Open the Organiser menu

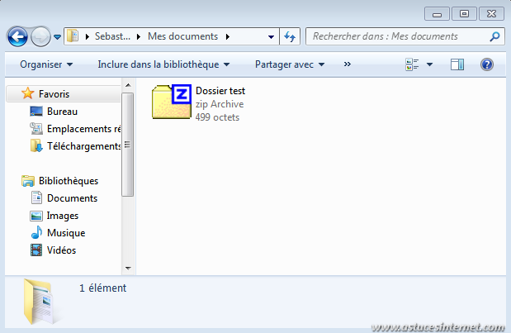pos(46,64)
